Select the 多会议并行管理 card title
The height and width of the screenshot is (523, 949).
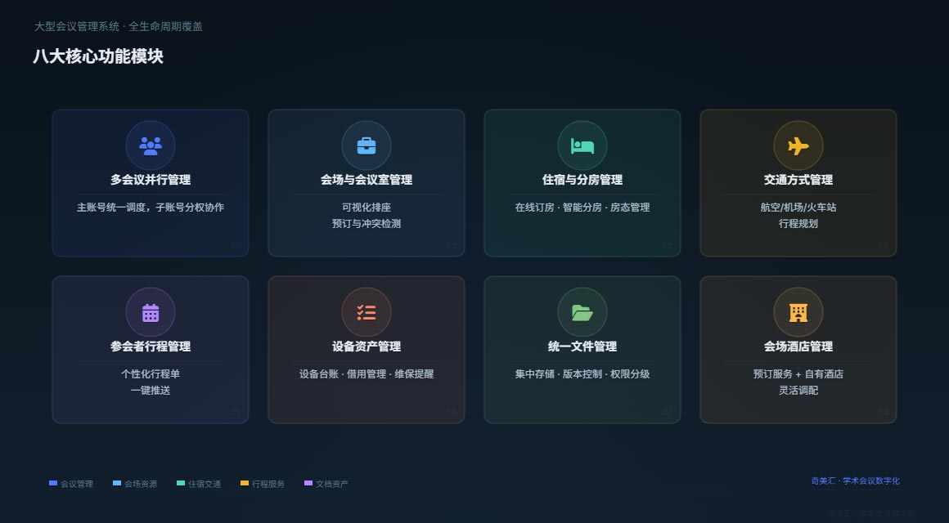[x=150, y=180]
